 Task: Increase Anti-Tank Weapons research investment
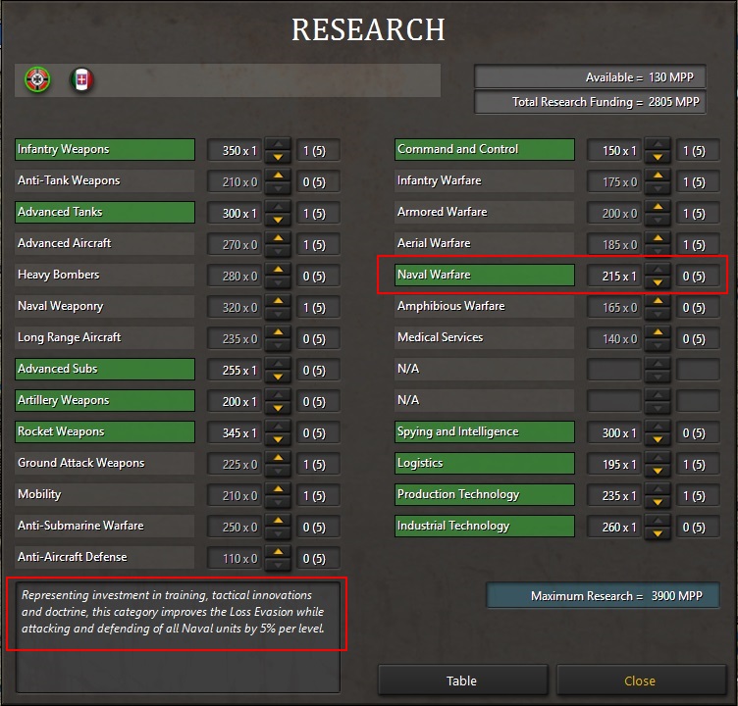(x=278, y=176)
